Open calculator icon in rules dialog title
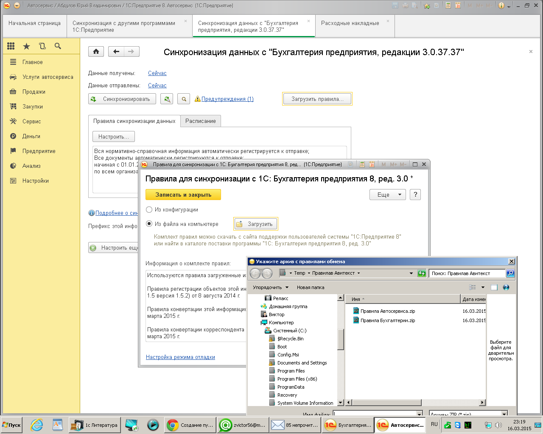This screenshot has width=543, height=434. pyautogui.click(x=362, y=164)
